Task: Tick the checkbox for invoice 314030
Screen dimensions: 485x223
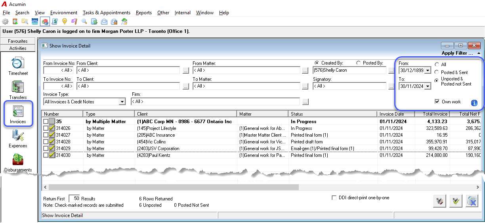Action: tap(46, 155)
